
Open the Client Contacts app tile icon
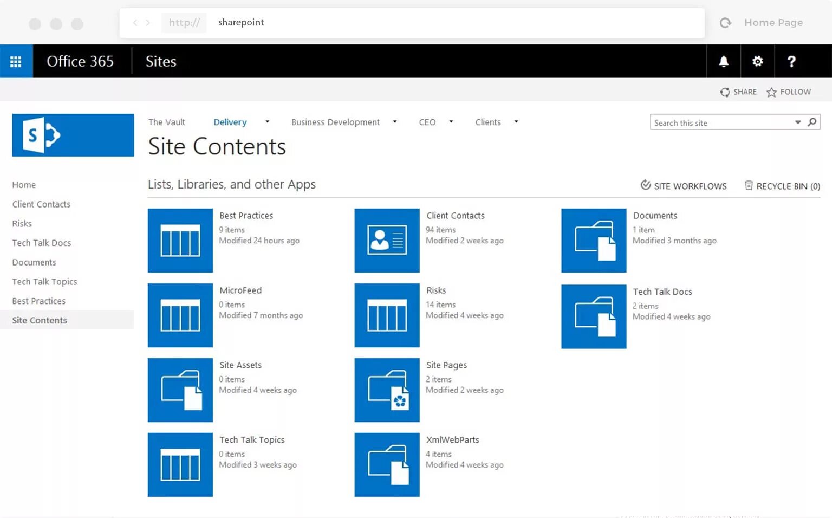tap(387, 240)
